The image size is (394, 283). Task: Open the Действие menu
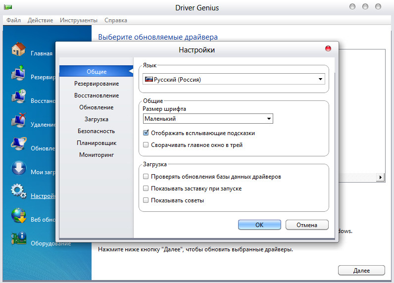coord(40,20)
